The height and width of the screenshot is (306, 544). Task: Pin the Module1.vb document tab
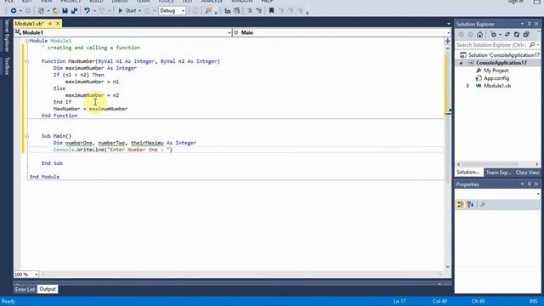click(x=50, y=24)
